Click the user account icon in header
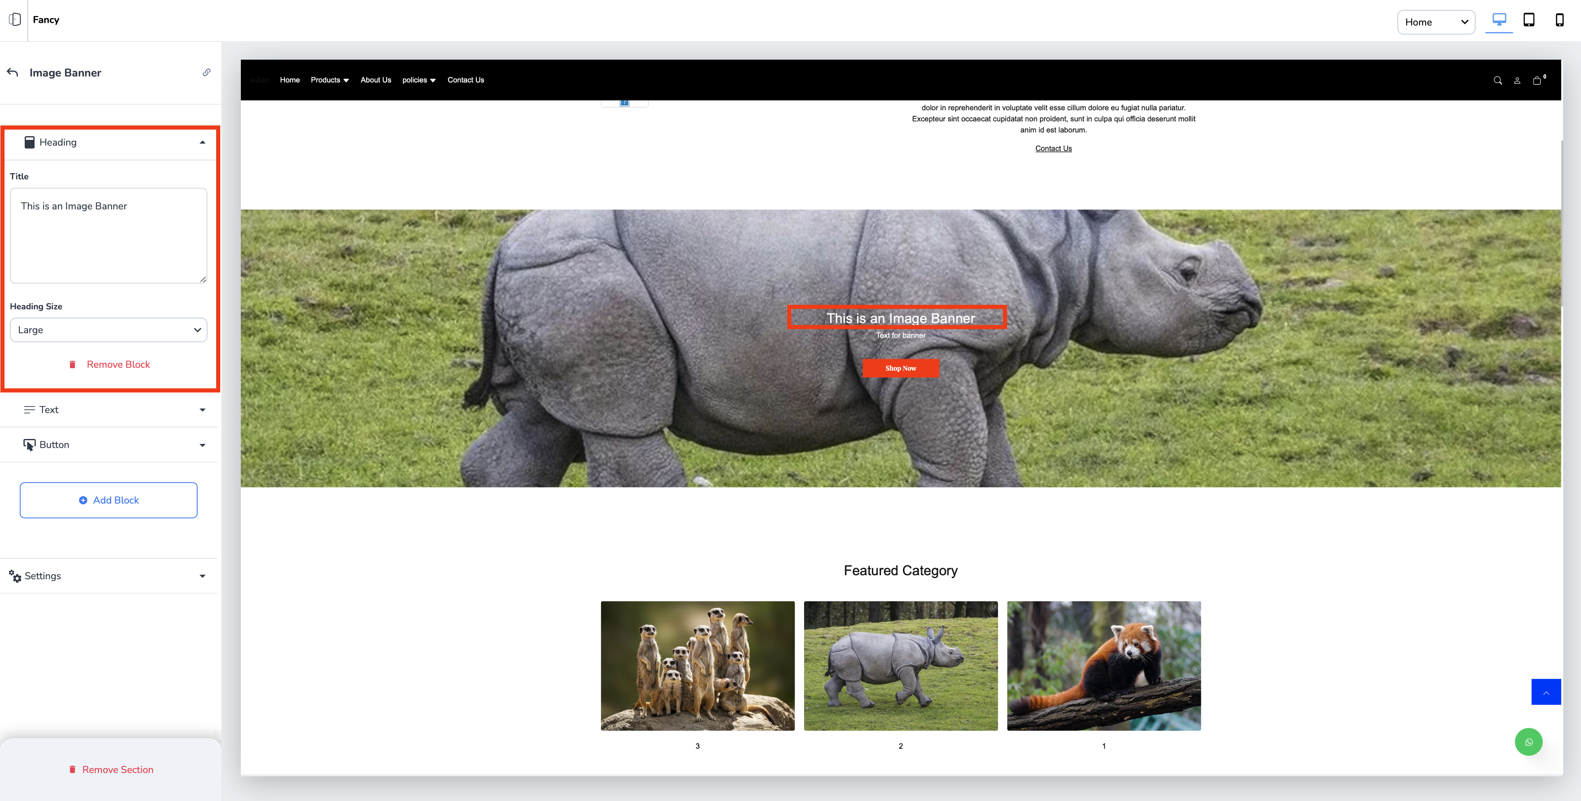Image resolution: width=1581 pixels, height=801 pixels. tap(1516, 80)
